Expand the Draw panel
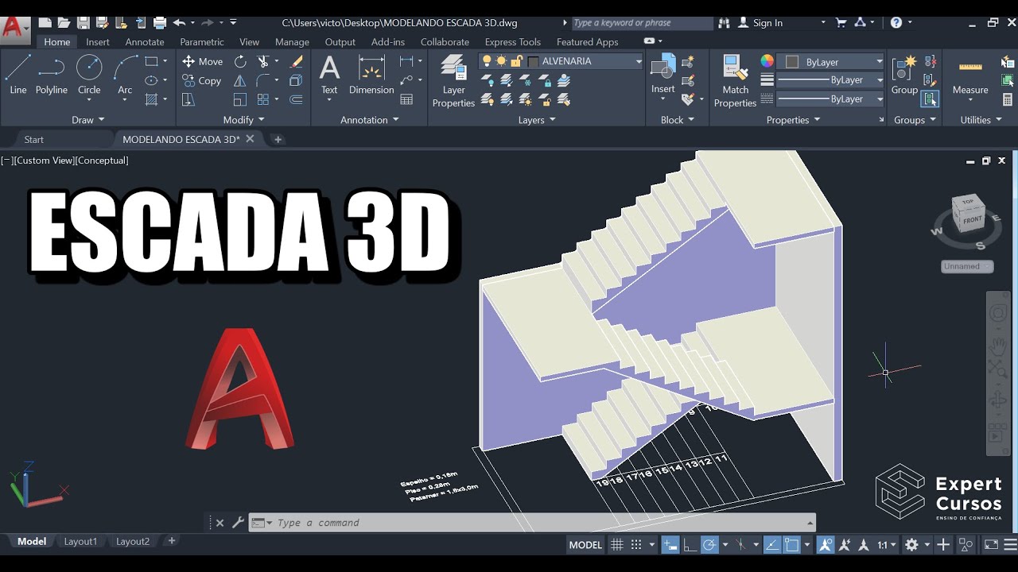Viewport: 1018px width, 572px height. (x=87, y=120)
